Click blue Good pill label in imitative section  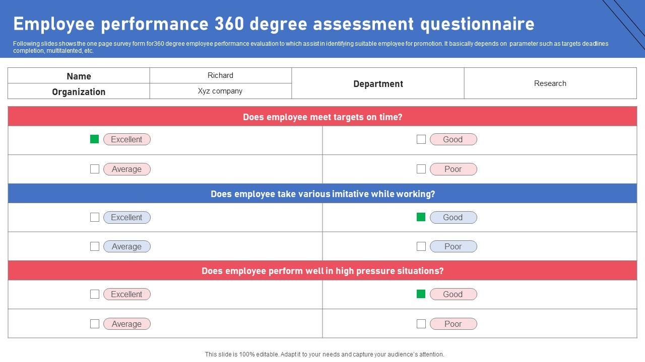(x=453, y=217)
